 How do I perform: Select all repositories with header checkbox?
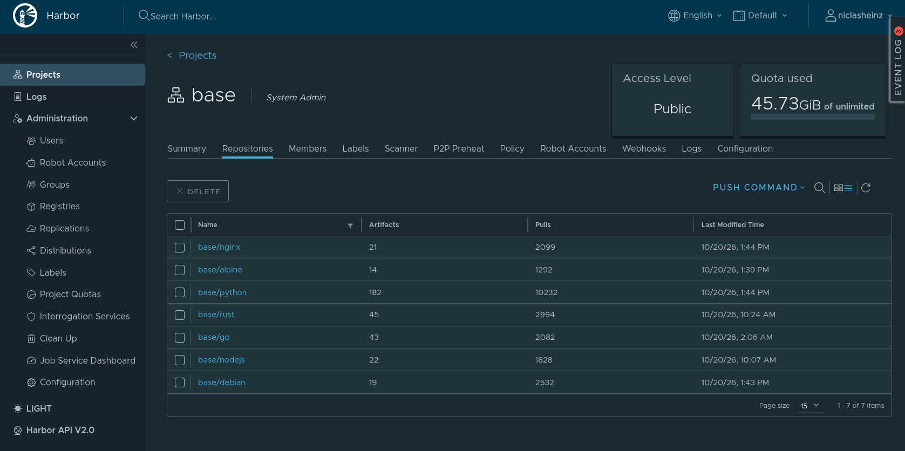point(180,225)
